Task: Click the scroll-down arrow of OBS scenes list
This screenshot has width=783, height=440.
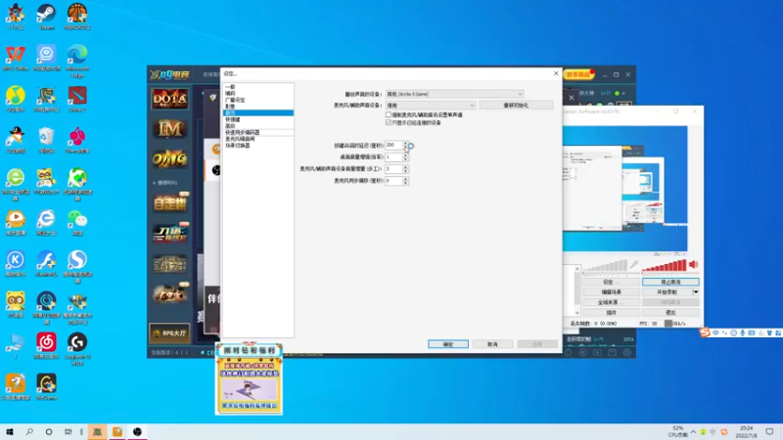Action: pos(577,313)
